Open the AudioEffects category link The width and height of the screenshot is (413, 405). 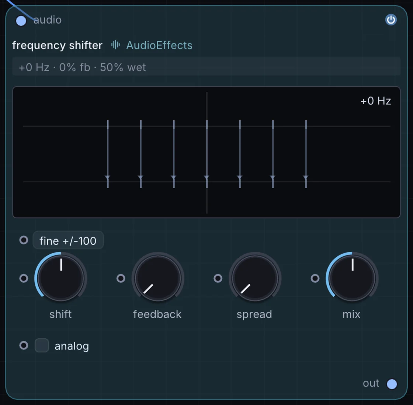tap(159, 45)
